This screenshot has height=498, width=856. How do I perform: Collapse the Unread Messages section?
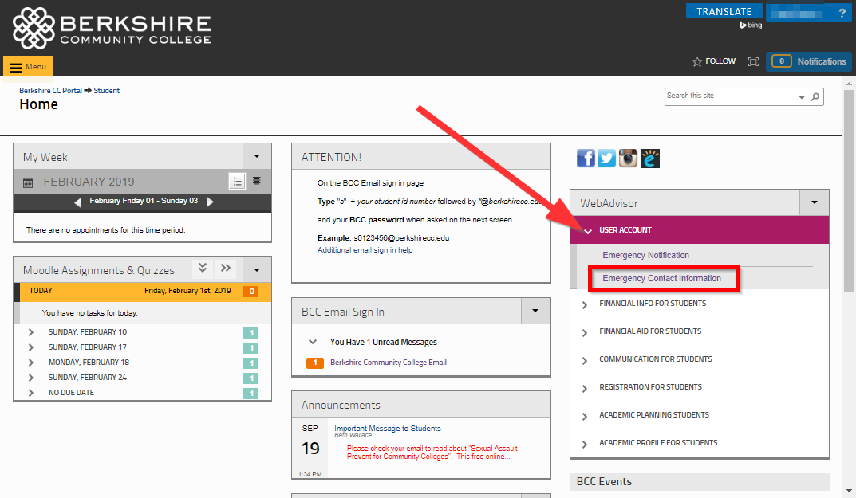coord(313,342)
